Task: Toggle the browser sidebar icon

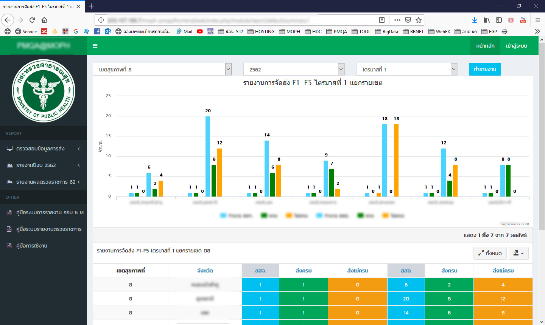Action: (499, 20)
